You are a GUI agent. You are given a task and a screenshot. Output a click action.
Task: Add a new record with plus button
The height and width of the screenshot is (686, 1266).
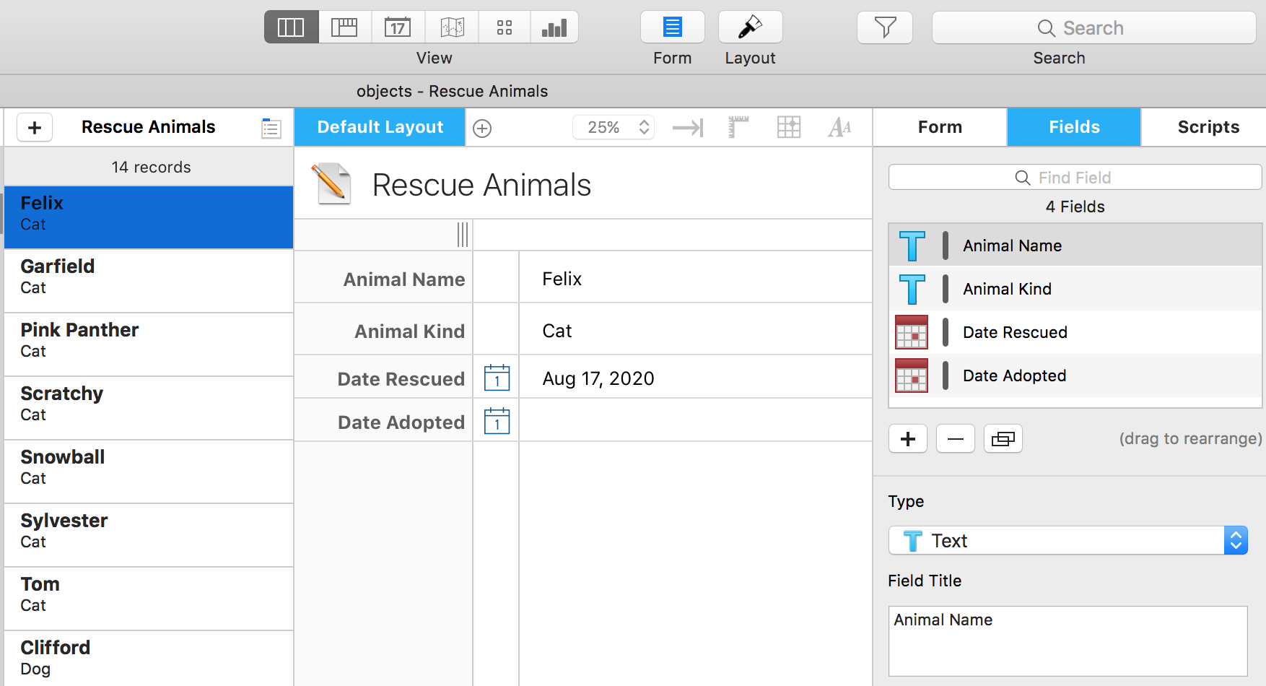click(34, 128)
